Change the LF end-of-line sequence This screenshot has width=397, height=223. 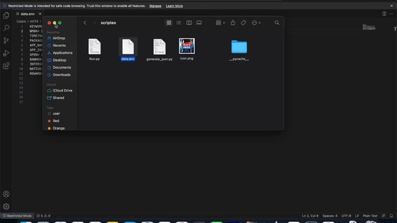[357, 216]
